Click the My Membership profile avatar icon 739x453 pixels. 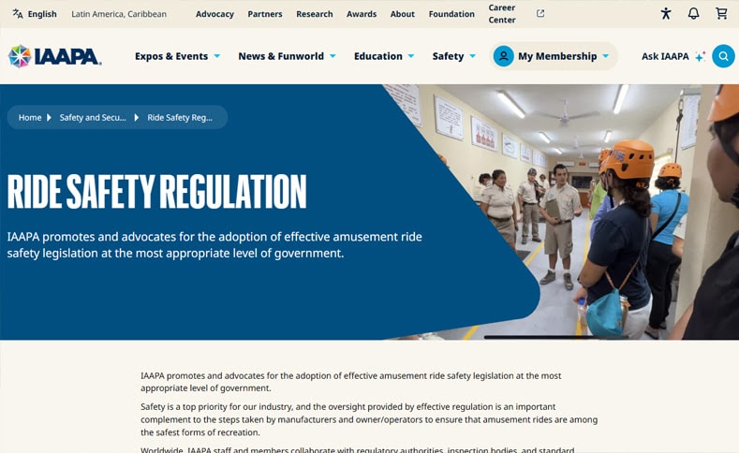[x=504, y=56]
